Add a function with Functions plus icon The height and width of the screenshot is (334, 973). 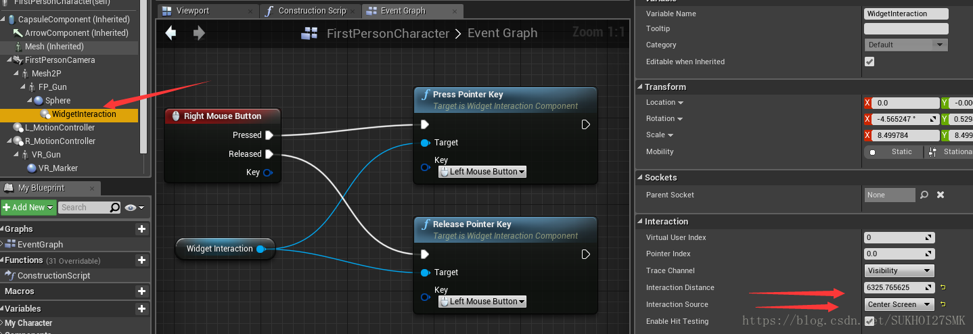pyautogui.click(x=141, y=260)
